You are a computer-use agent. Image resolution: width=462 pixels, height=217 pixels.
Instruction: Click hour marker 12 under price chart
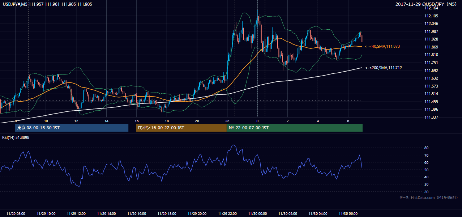click(76, 121)
